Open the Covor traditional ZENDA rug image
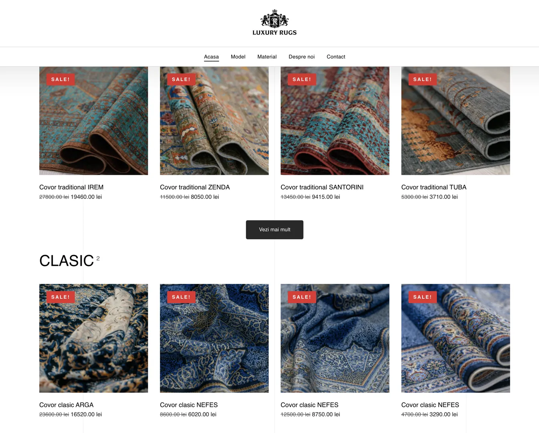Image resolution: width=539 pixels, height=433 pixels. tap(214, 121)
